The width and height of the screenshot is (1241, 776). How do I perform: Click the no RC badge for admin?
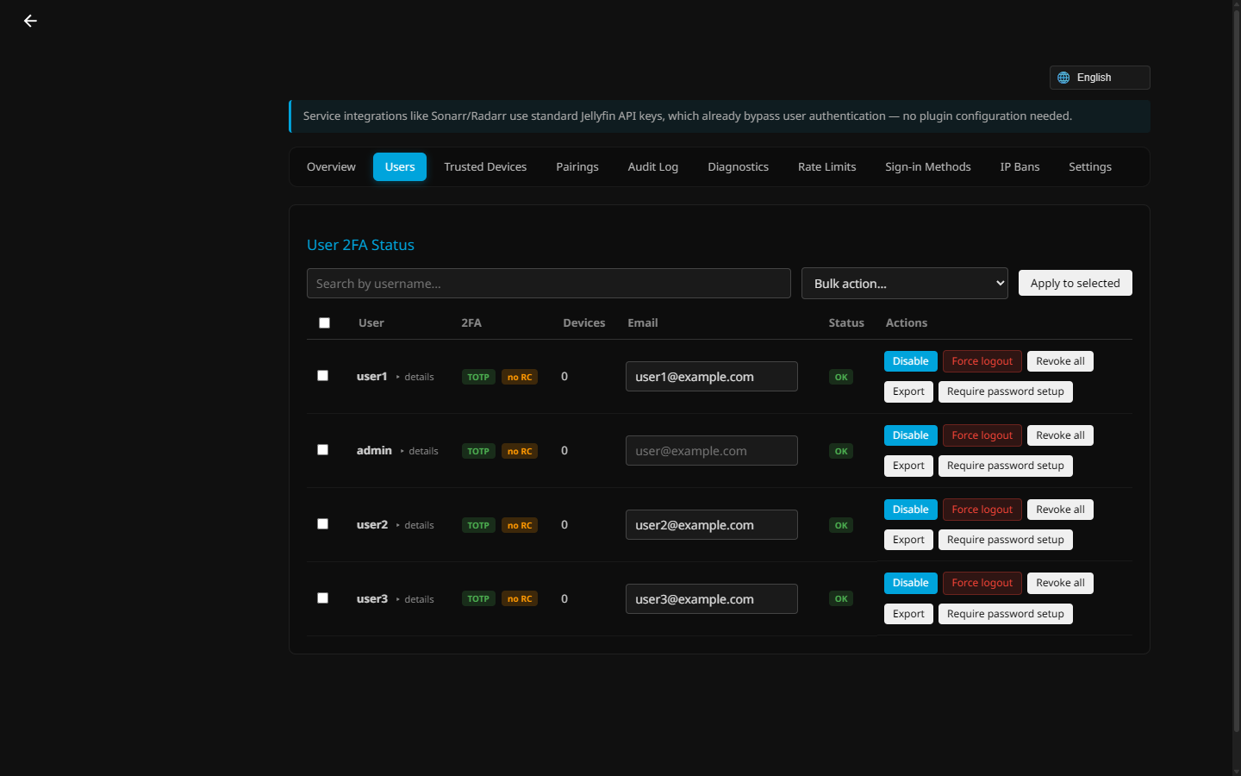click(x=520, y=451)
